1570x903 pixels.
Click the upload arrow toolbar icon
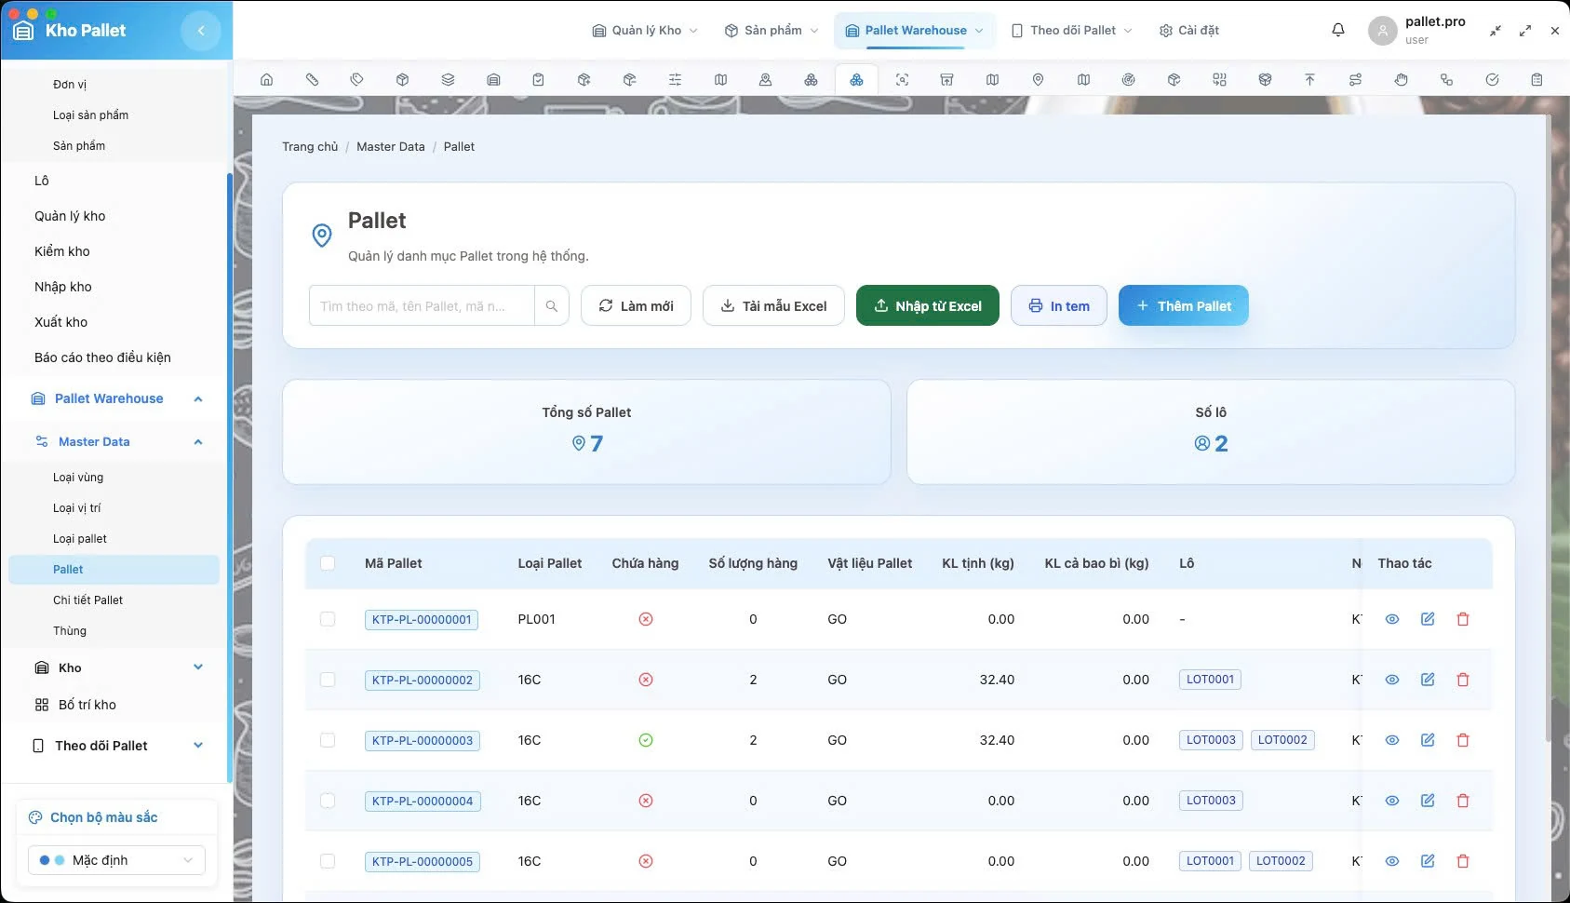[x=1309, y=80]
